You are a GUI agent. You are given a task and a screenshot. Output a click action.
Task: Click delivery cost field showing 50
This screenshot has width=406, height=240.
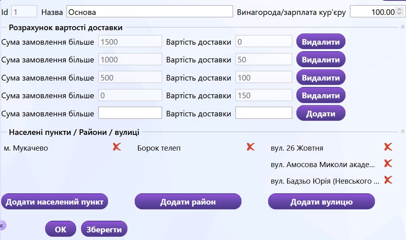[264, 59]
